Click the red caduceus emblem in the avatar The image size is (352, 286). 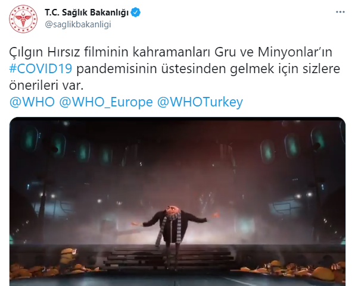[x=23, y=19]
